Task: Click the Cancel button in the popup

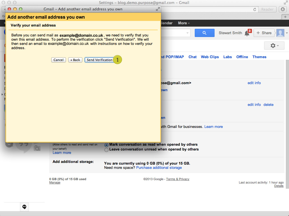Action: coord(59,60)
